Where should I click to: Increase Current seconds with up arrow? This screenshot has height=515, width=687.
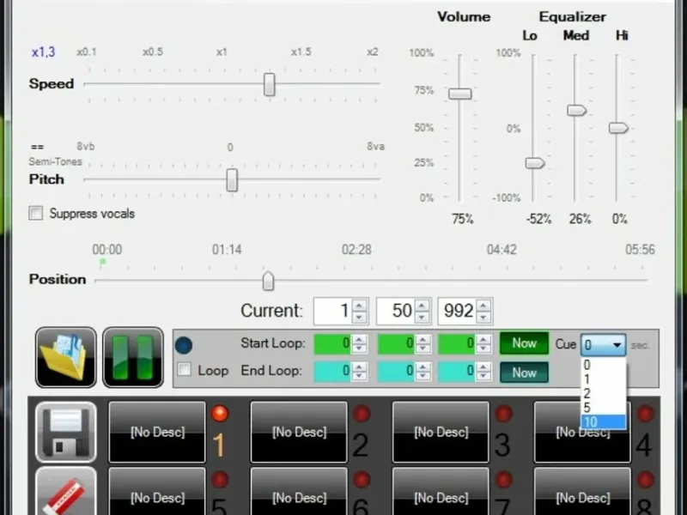click(x=422, y=306)
